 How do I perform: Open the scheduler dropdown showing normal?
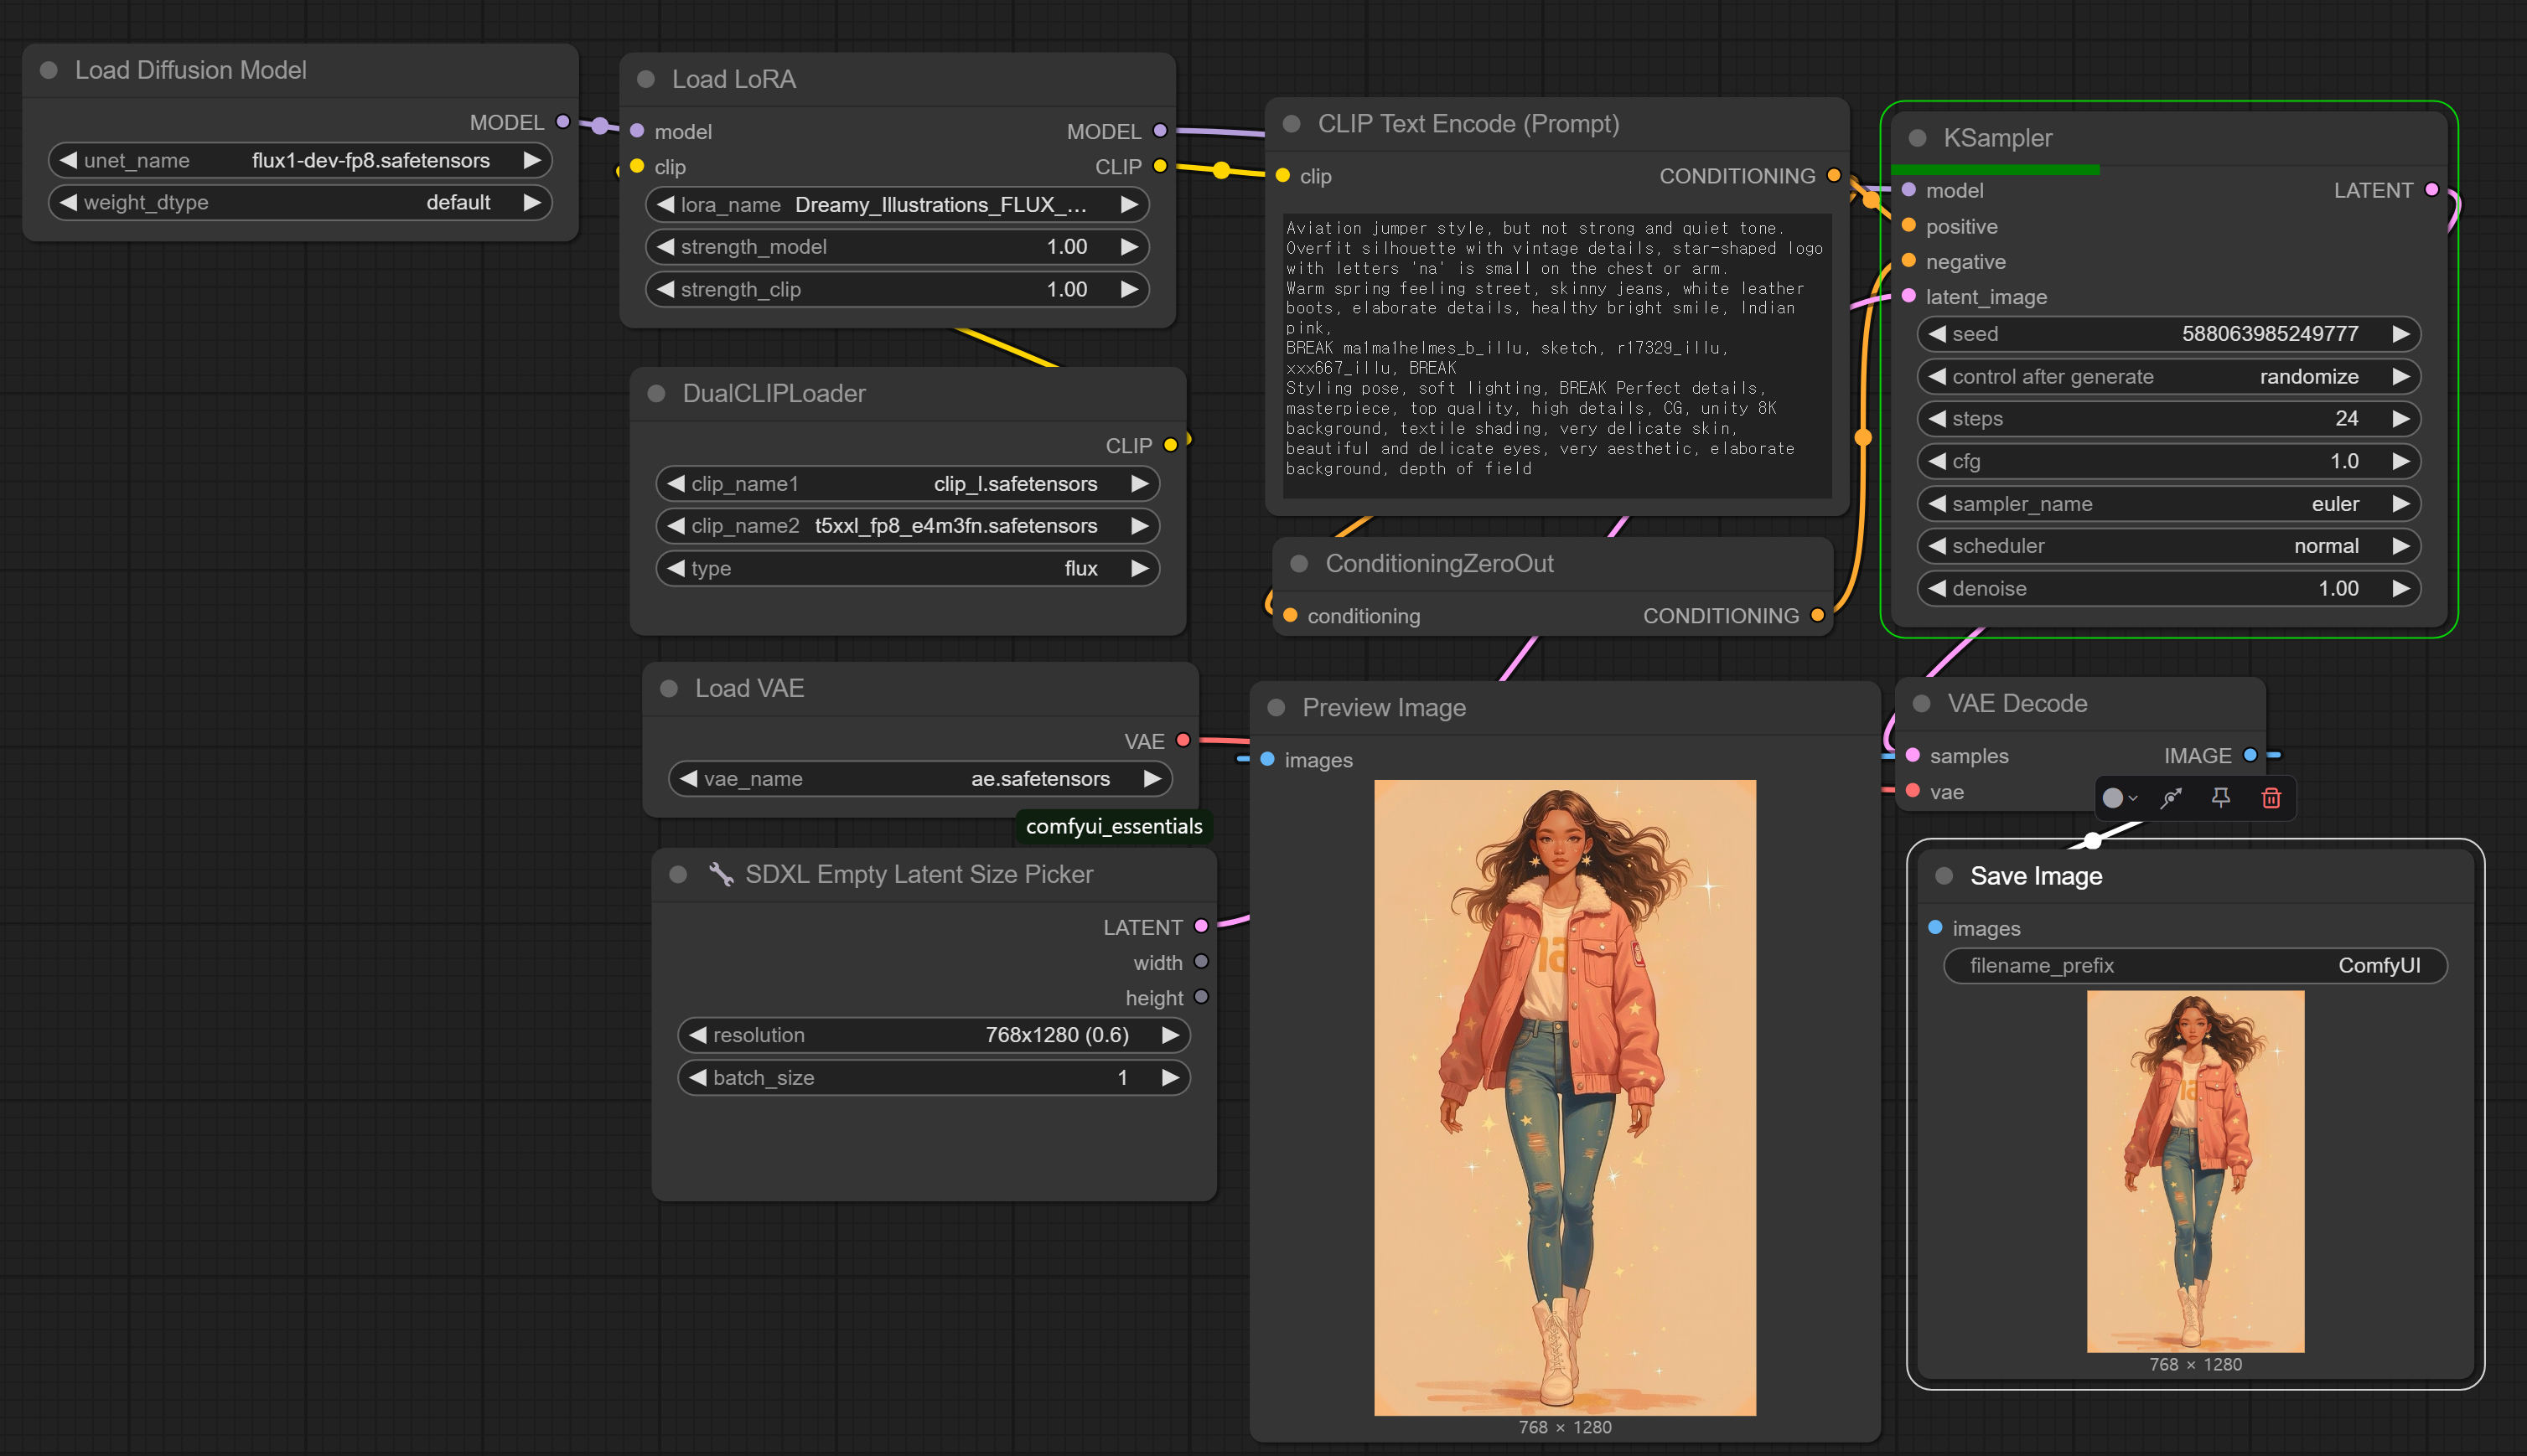[x=2168, y=546]
